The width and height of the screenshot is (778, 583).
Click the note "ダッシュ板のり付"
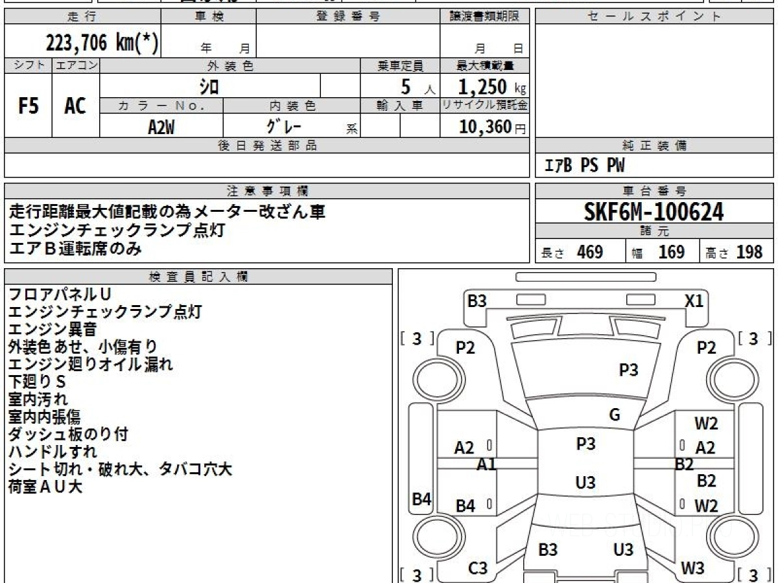[x=68, y=434]
